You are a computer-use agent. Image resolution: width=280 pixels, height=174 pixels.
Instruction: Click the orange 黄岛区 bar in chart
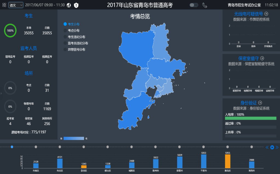(227, 161)
